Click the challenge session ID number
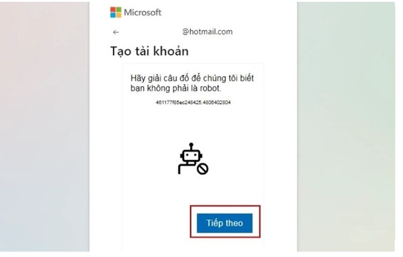The height and width of the screenshot is (257, 403). point(192,102)
